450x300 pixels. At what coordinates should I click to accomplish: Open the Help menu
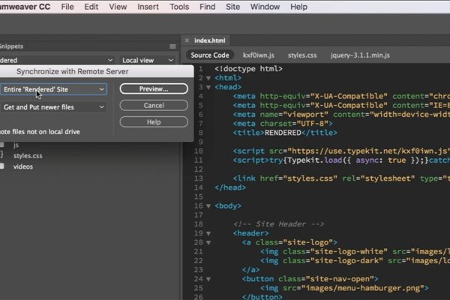click(298, 7)
